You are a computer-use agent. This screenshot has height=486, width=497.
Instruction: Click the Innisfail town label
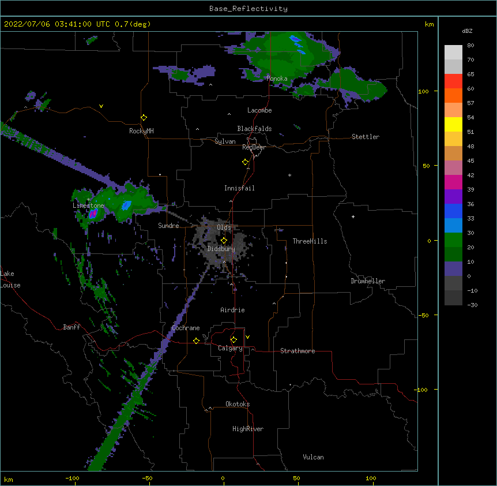pyautogui.click(x=239, y=188)
